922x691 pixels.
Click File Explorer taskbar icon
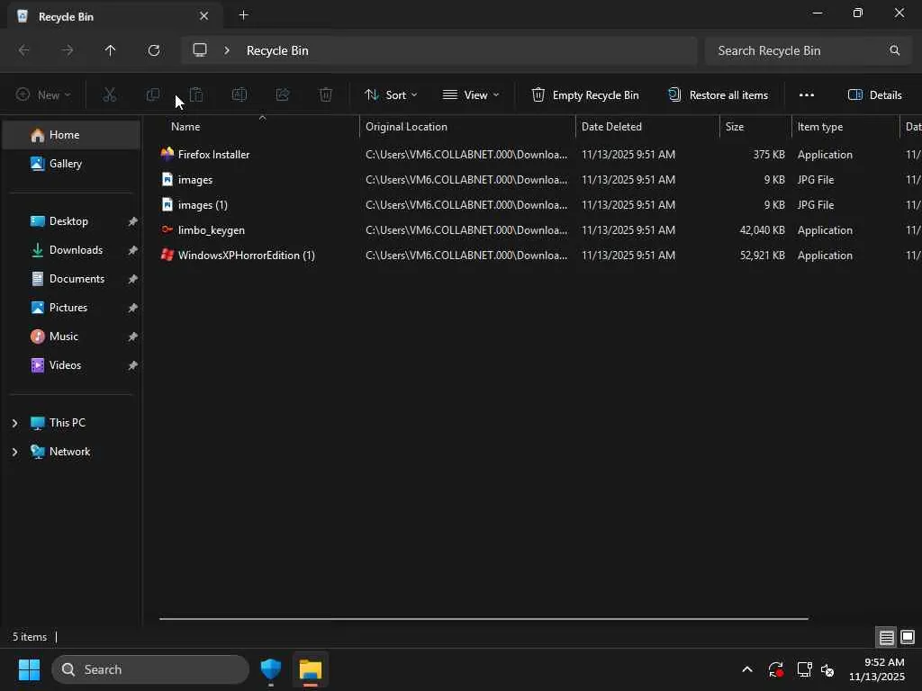point(311,669)
